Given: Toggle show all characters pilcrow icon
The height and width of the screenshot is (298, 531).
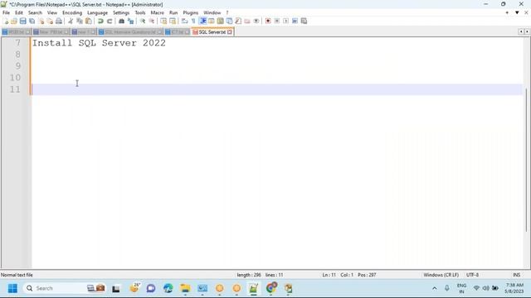Looking at the screenshot, I should [193, 21].
